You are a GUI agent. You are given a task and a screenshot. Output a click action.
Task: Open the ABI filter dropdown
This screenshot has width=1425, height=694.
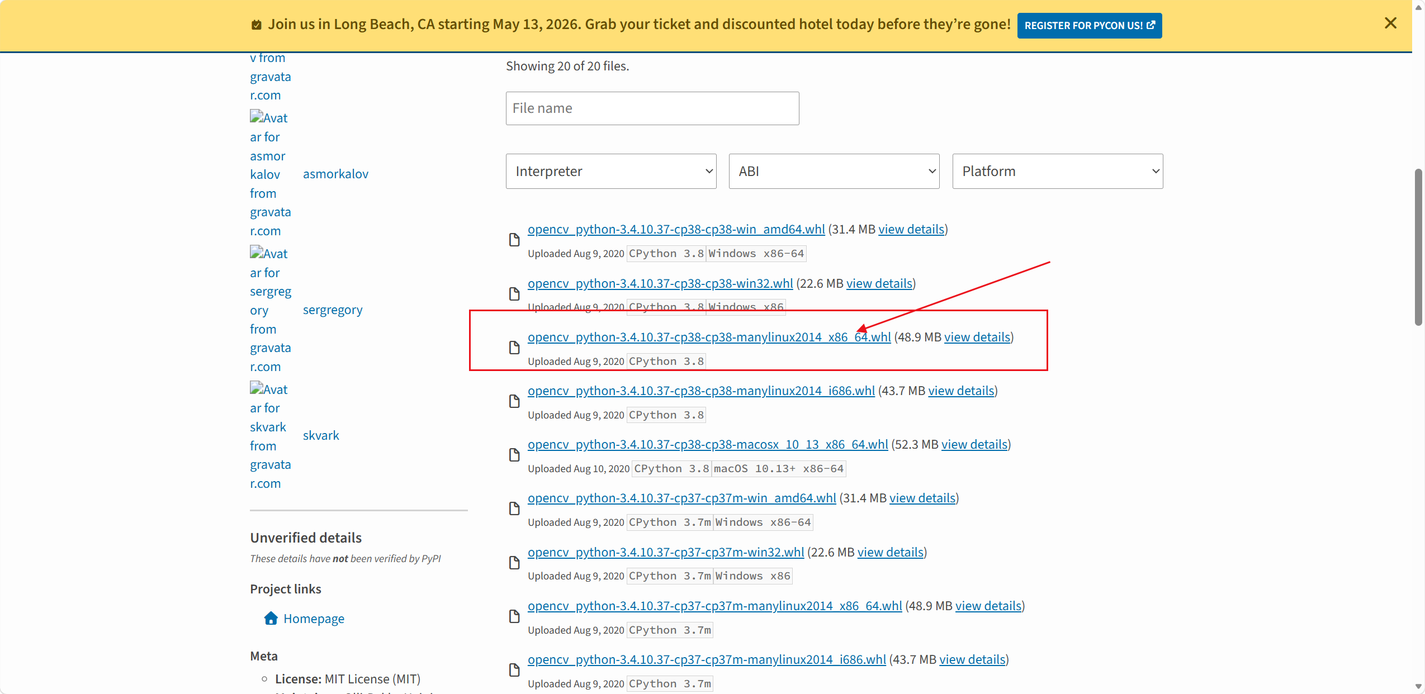point(834,172)
